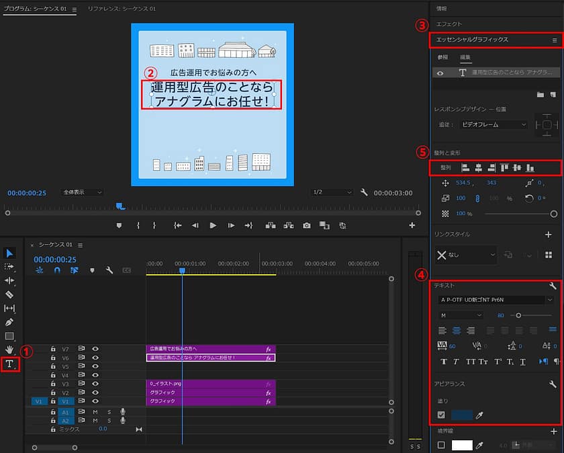Click the faux bold text style icon
The width and height of the screenshot is (564, 453).
[x=443, y=362]
